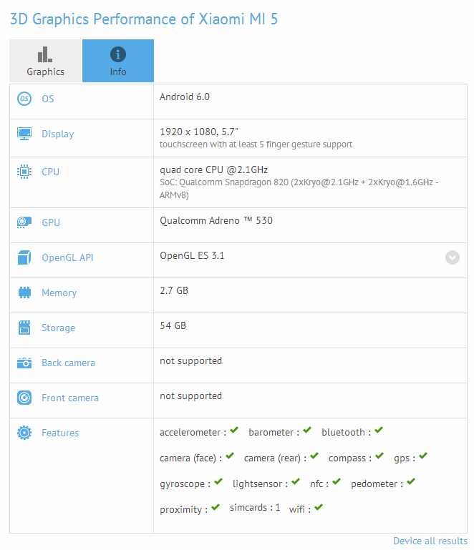Click the Features label link
474x550 pixels.
tap(60, 433)
